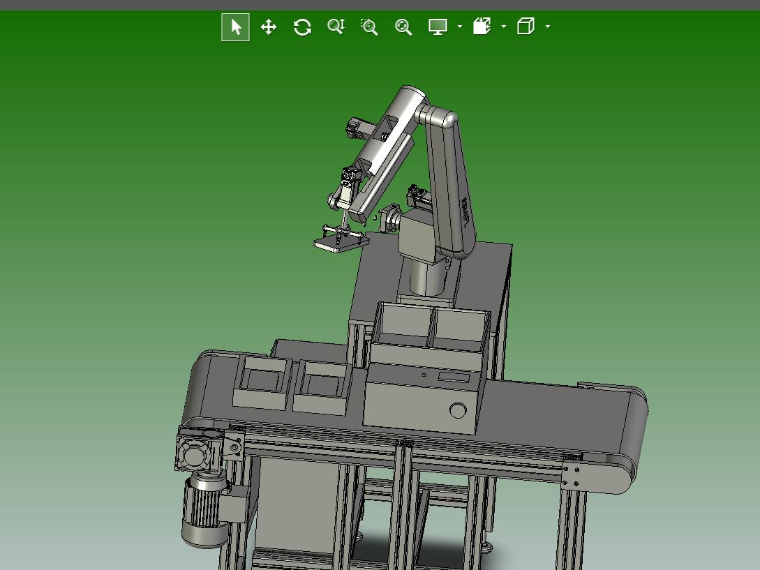Click the Zoom to Fit icon
This screenshot has height=570, width=760.
click(x=403, y=27)
